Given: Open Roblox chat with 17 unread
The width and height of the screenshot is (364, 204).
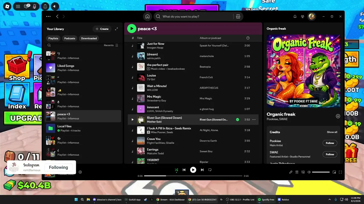Looking at the screenshot, I should click(27, 6).
